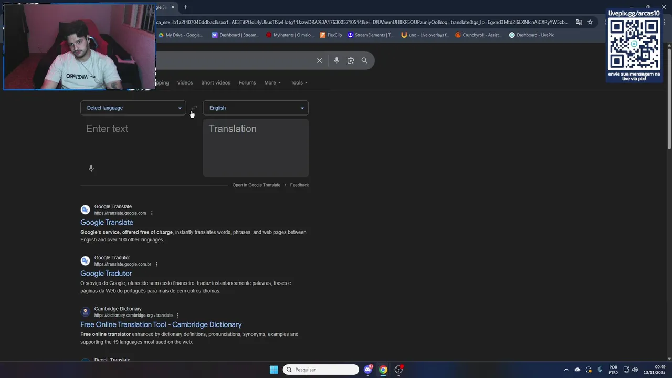Open more options for Cambridge Dictionary result
This screenshot has height=378, width=672.
point(178,316)
